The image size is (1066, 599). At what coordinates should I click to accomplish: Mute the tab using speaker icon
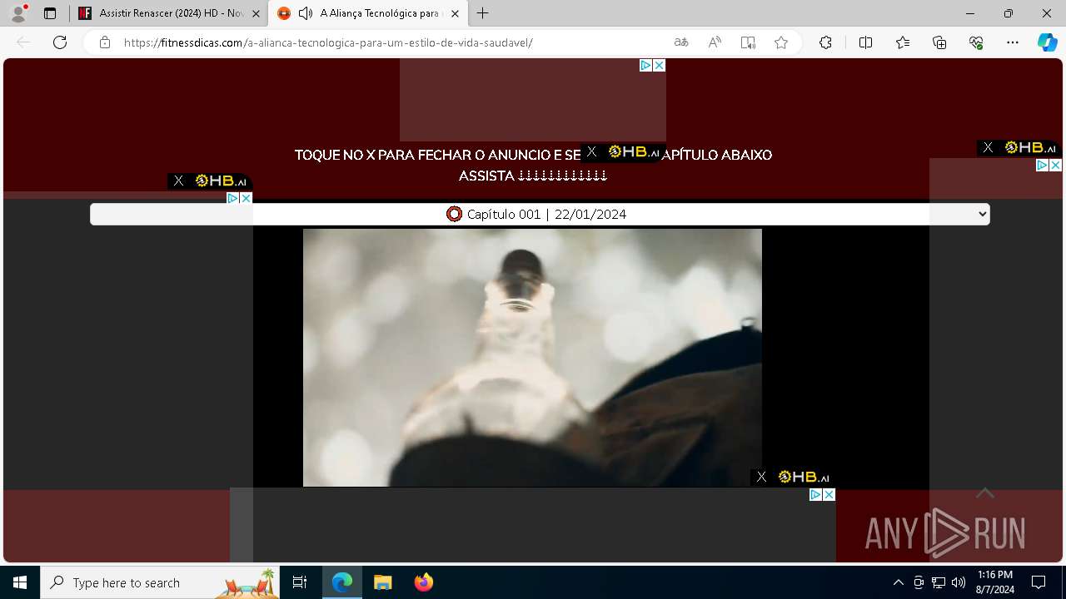click(x=306, y=13)
